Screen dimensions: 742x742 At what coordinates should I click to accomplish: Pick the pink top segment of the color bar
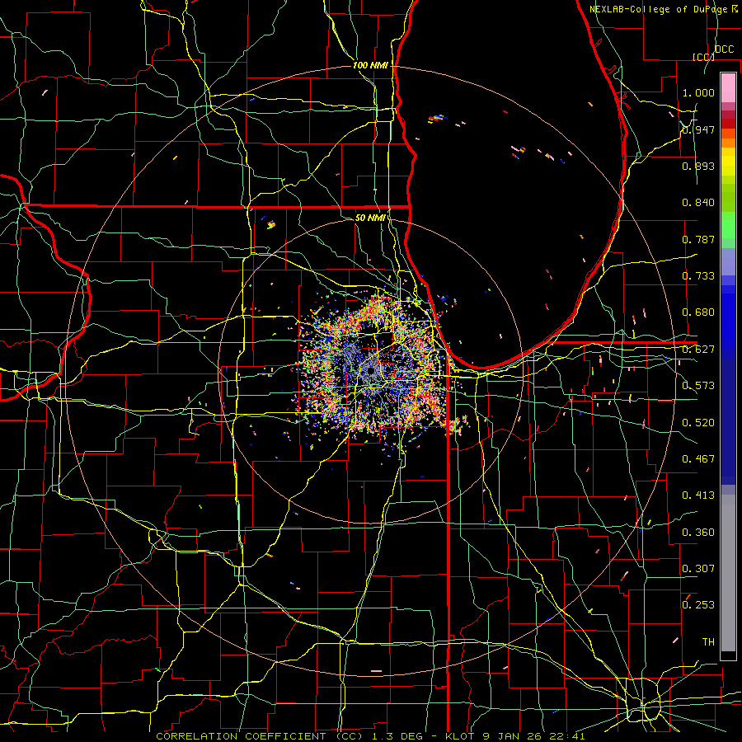(x=728, y=87)
